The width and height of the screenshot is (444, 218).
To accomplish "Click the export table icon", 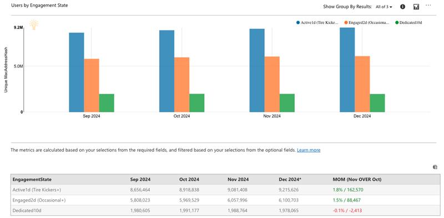I will click(x=435, y=167).
